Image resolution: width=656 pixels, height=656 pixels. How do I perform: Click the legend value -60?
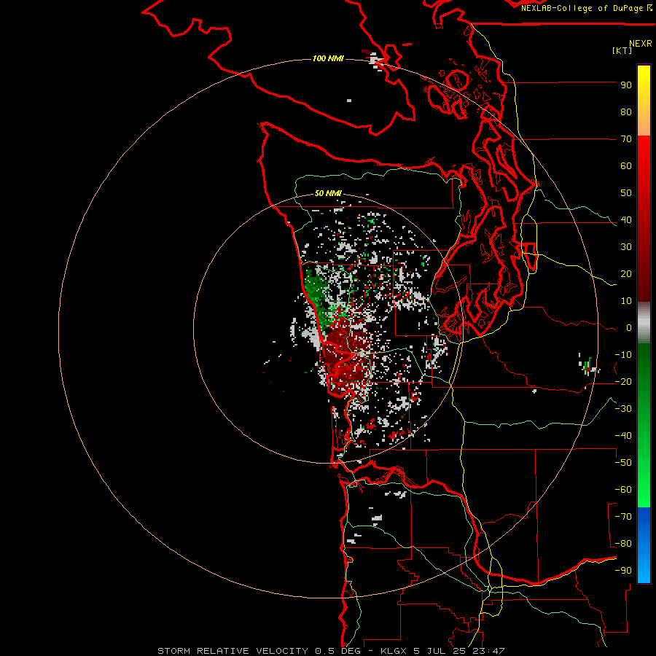pos(623,490)
